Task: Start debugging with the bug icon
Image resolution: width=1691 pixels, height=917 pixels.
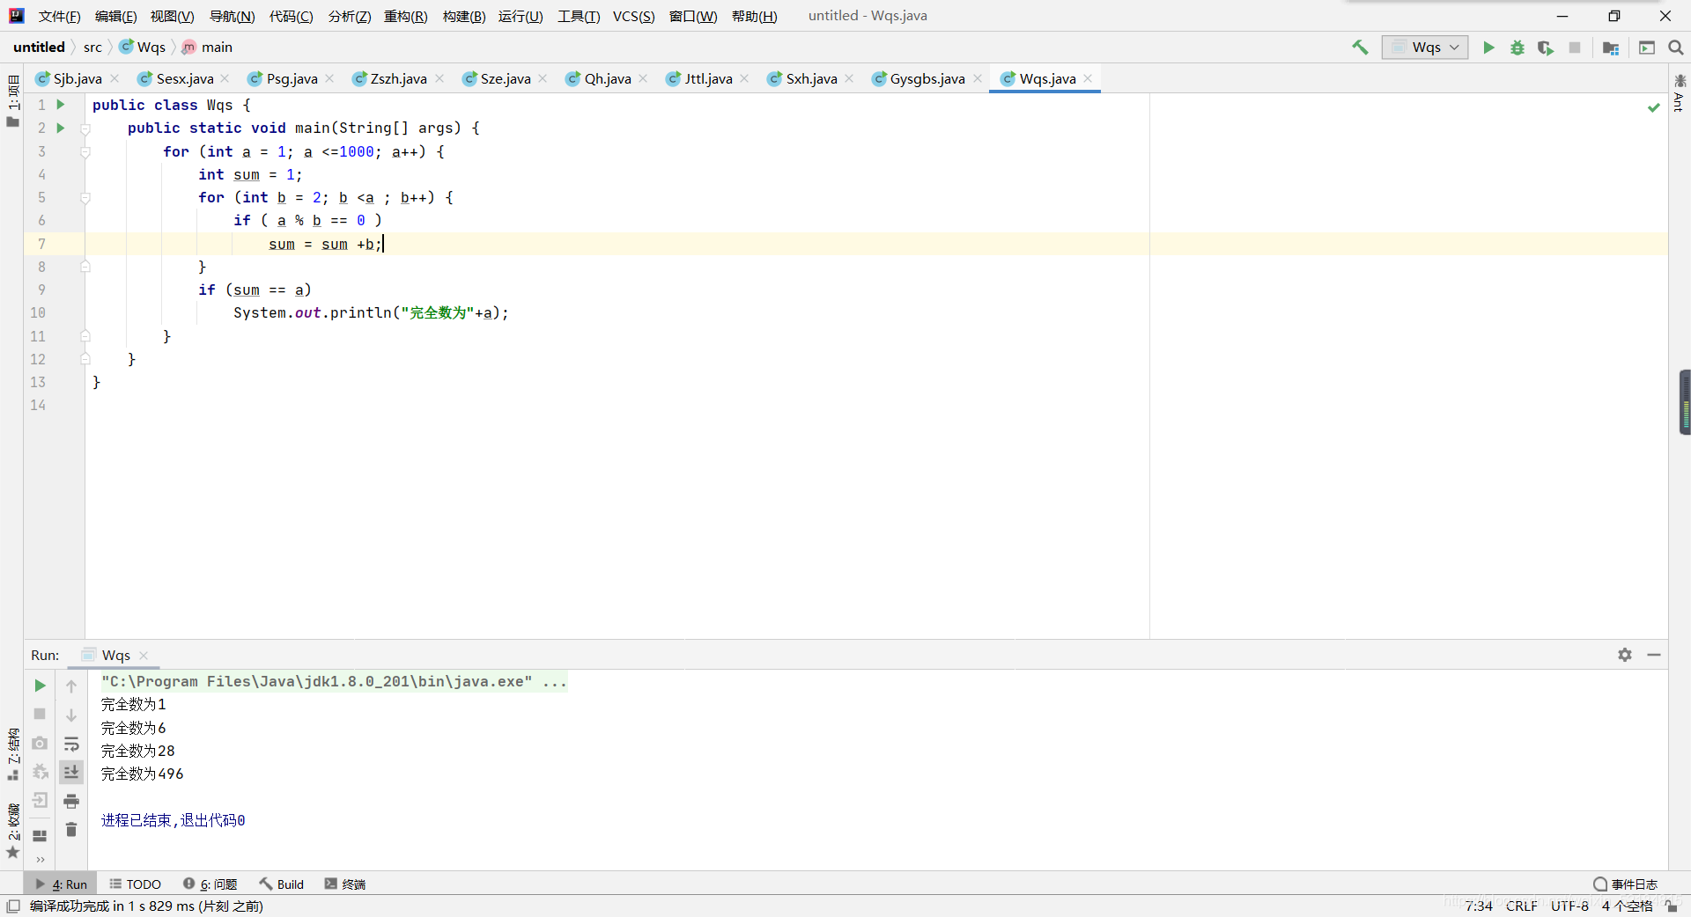Action: [x=1517, y=48]
